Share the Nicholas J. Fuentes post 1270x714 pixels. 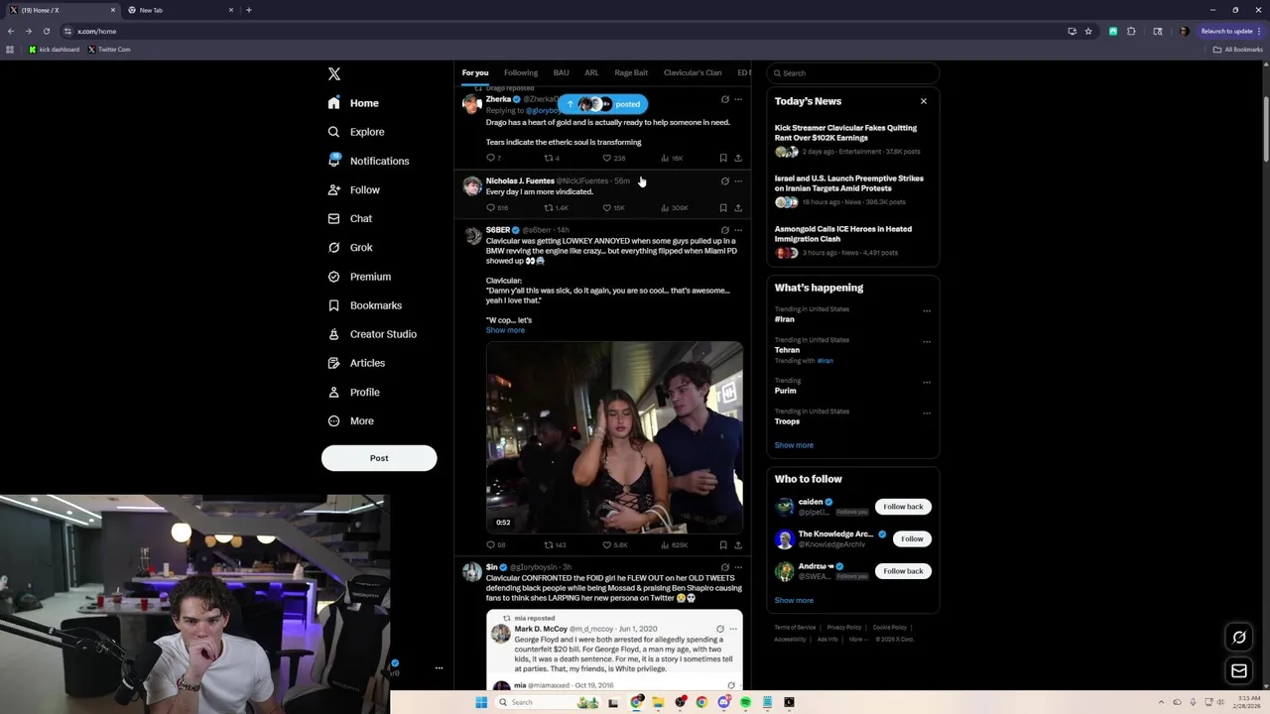(x=737, y=207)
